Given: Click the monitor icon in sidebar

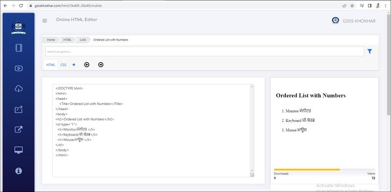Looking at the screenshot, I should click(19, 150).
